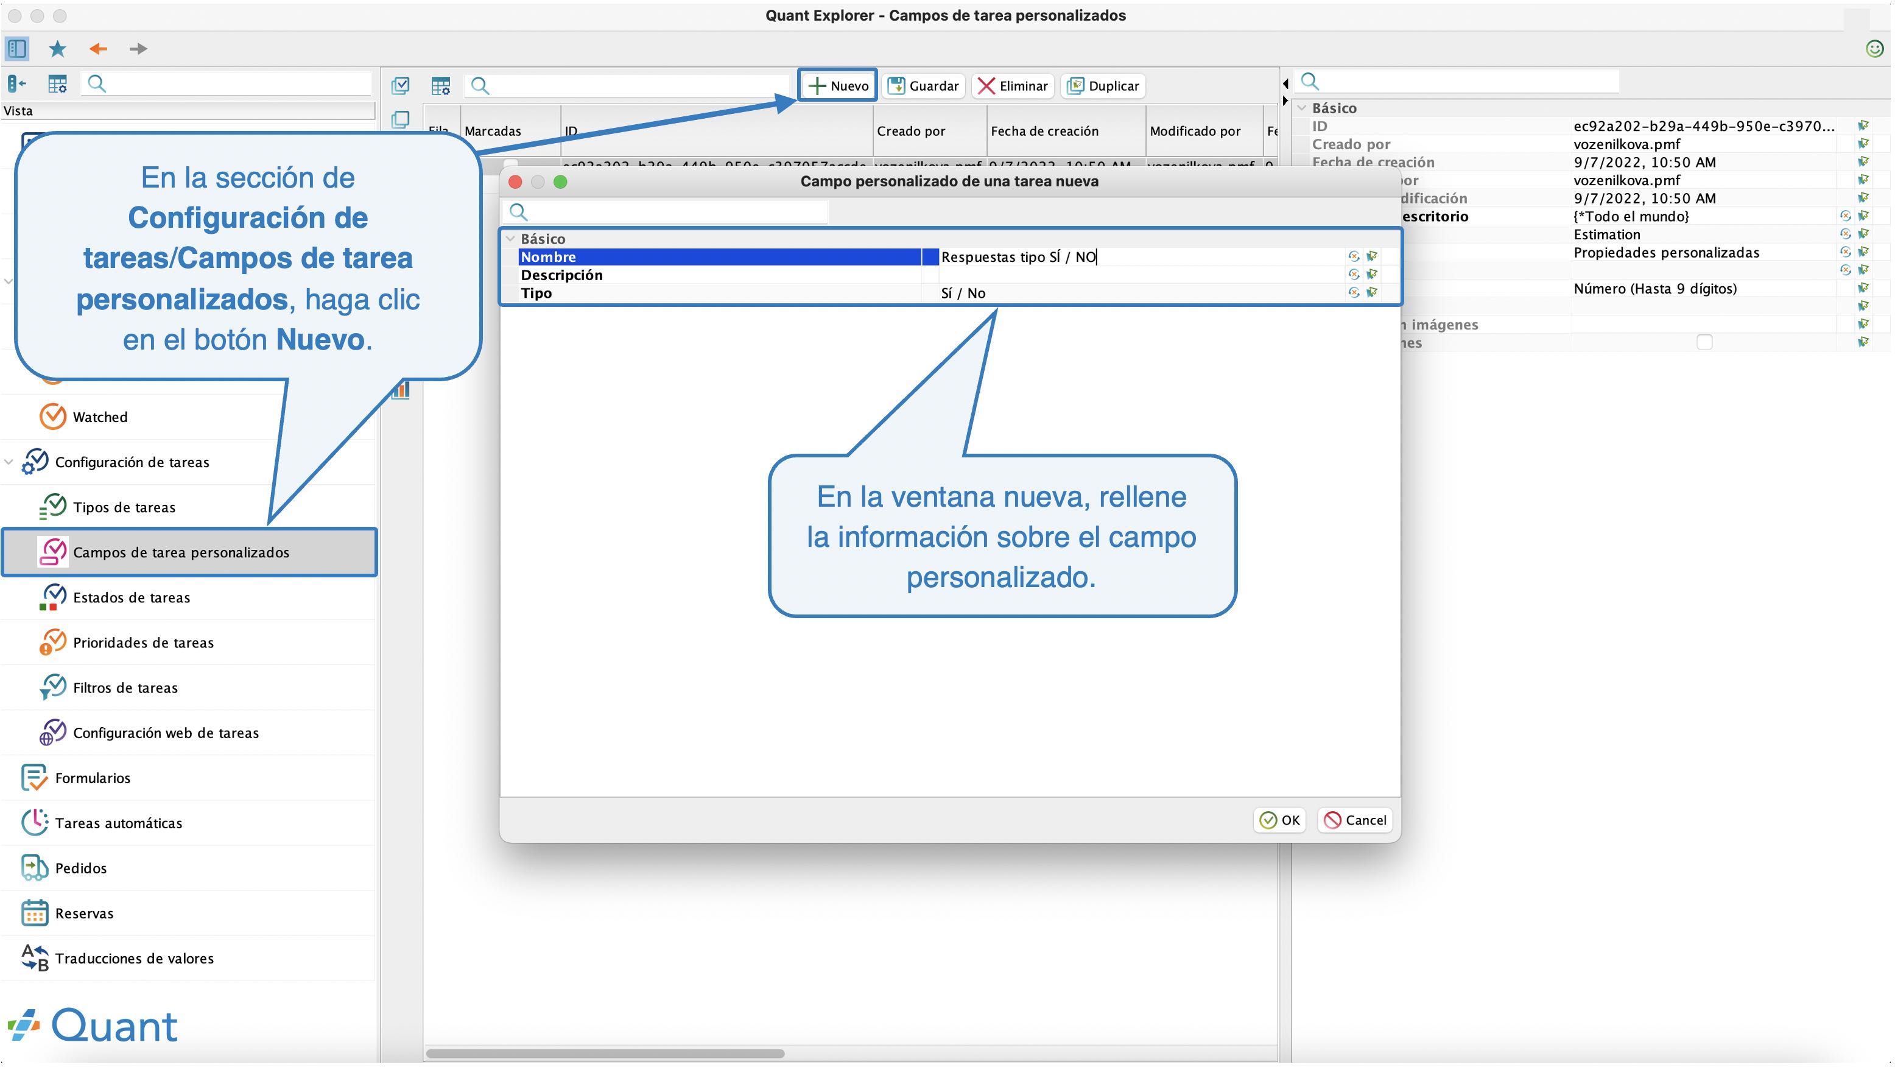Viewport: 1895px width, 1067px height.
Task: Collapse the Básico group in the dialog
Action: (510, 238)
